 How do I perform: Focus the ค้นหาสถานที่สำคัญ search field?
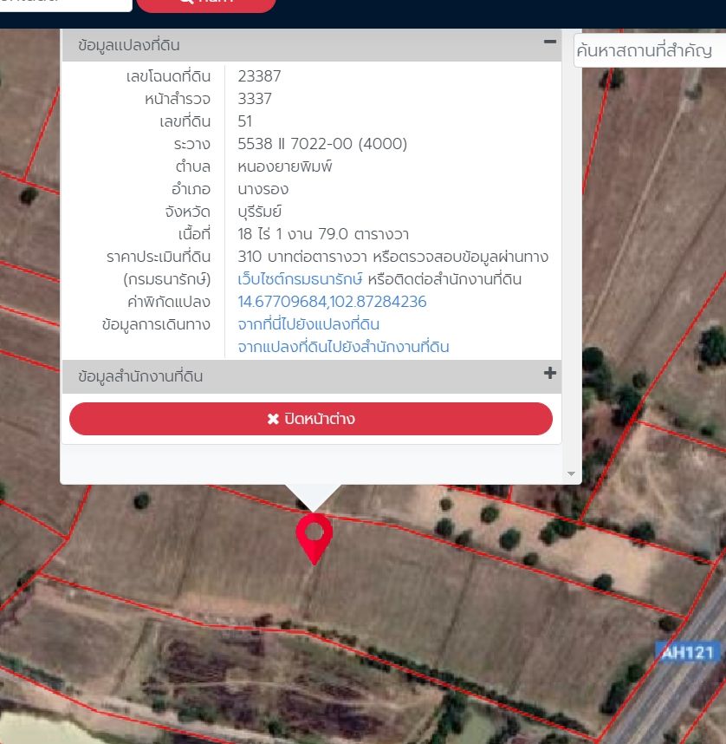pos(650,50)
